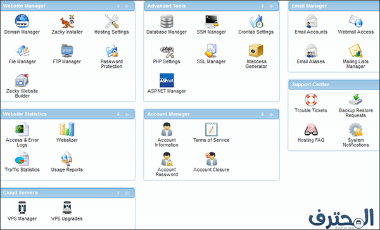Click the Email Manager panel header
Screen dimensions: 380x230
coord(334,6)
